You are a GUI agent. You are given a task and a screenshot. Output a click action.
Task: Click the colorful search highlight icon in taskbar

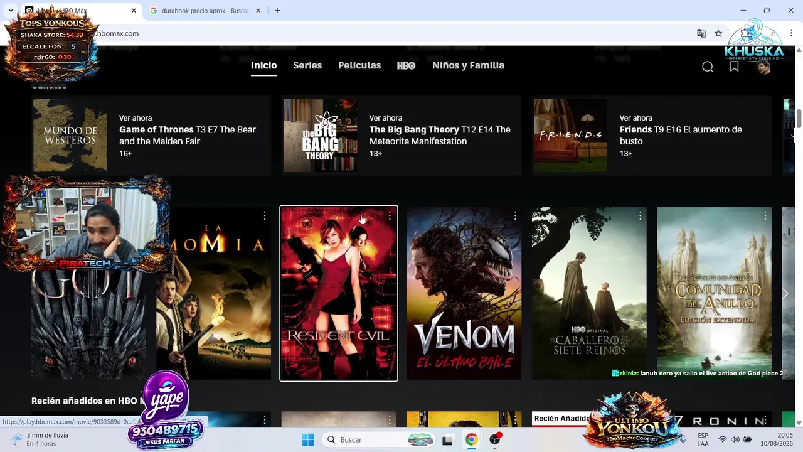coord(420,440)
